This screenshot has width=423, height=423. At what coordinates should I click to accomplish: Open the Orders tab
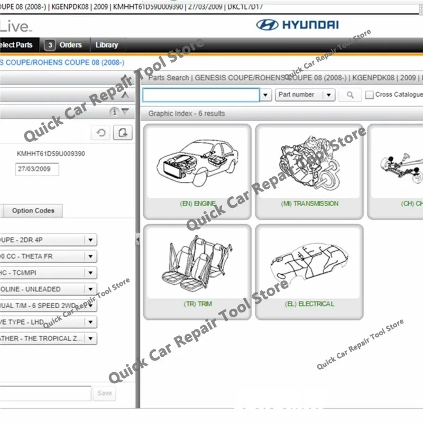click(x=65, y=45)
